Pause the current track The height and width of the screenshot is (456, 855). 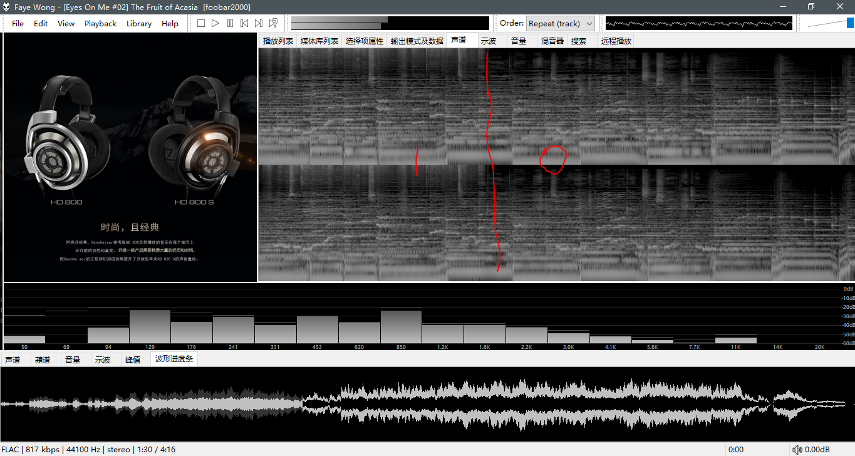[230, 23]
